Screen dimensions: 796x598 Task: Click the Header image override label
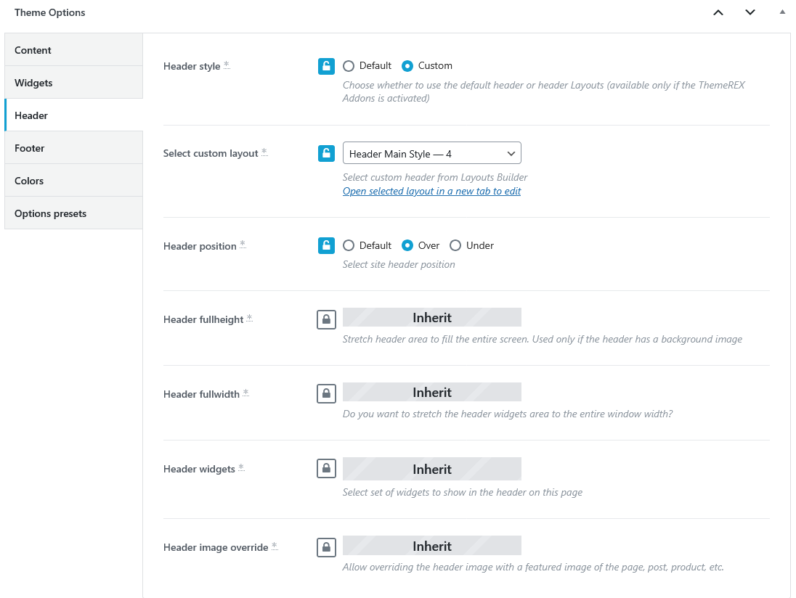point(216,547)
